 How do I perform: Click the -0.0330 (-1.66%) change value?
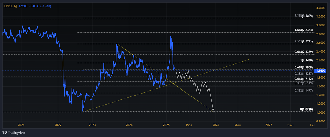coord(40,6)
